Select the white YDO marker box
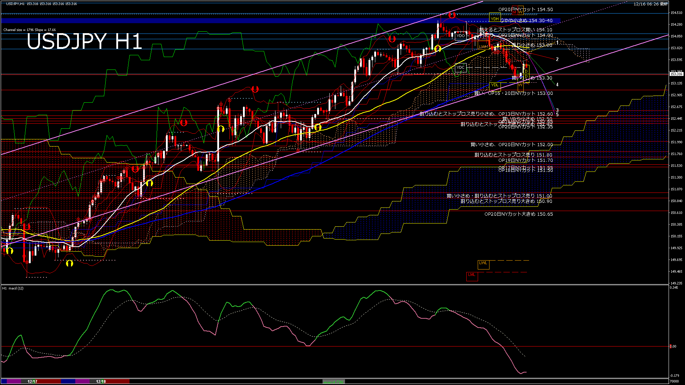685x385 pixels. (x=461, y=36)
